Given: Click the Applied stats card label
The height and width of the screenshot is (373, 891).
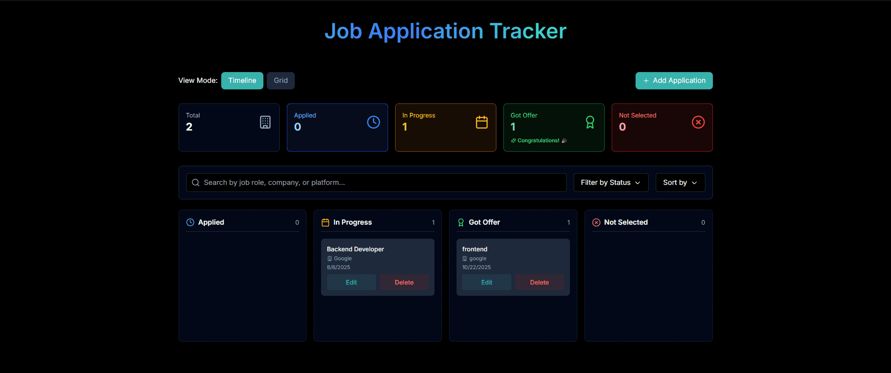Looking at the screenshot, I should [x=305, y=115].
